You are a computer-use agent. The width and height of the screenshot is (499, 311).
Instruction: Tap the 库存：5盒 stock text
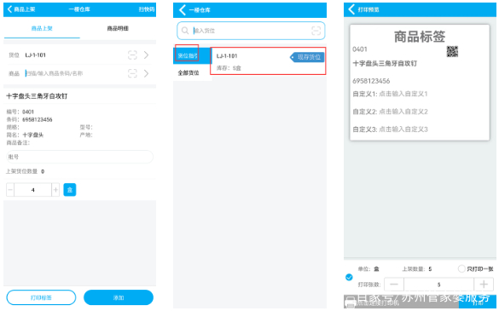click(x=229, y=68)
